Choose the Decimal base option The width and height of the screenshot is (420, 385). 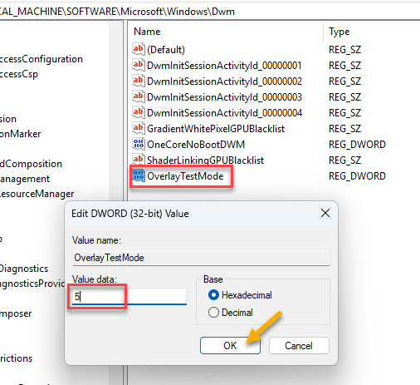click(230, 313)
